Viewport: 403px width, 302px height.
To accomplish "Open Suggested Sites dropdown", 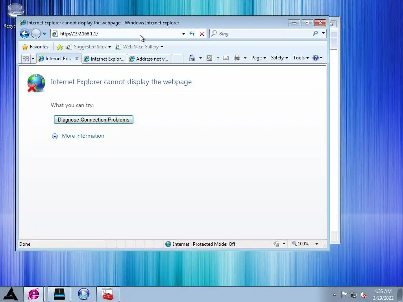I will (x=89, y=47).
